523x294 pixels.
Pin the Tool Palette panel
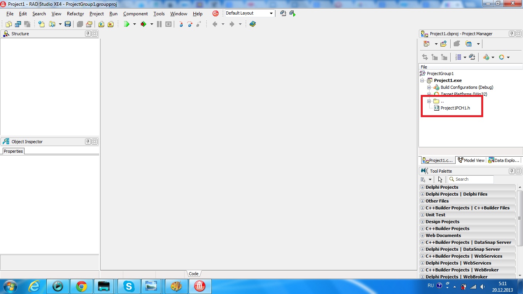(512, 171)
